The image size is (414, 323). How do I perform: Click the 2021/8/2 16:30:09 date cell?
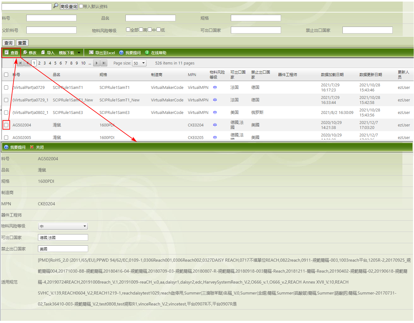(337, 112)
